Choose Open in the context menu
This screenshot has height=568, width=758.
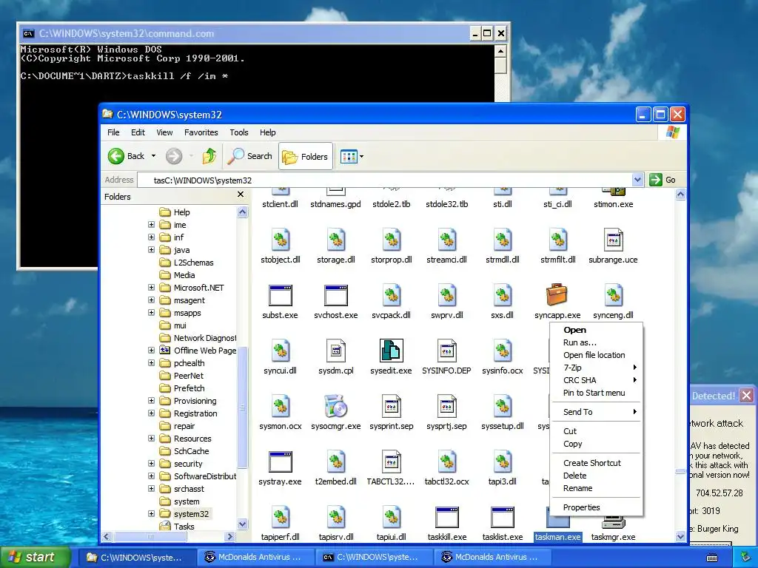click(596, 330)
